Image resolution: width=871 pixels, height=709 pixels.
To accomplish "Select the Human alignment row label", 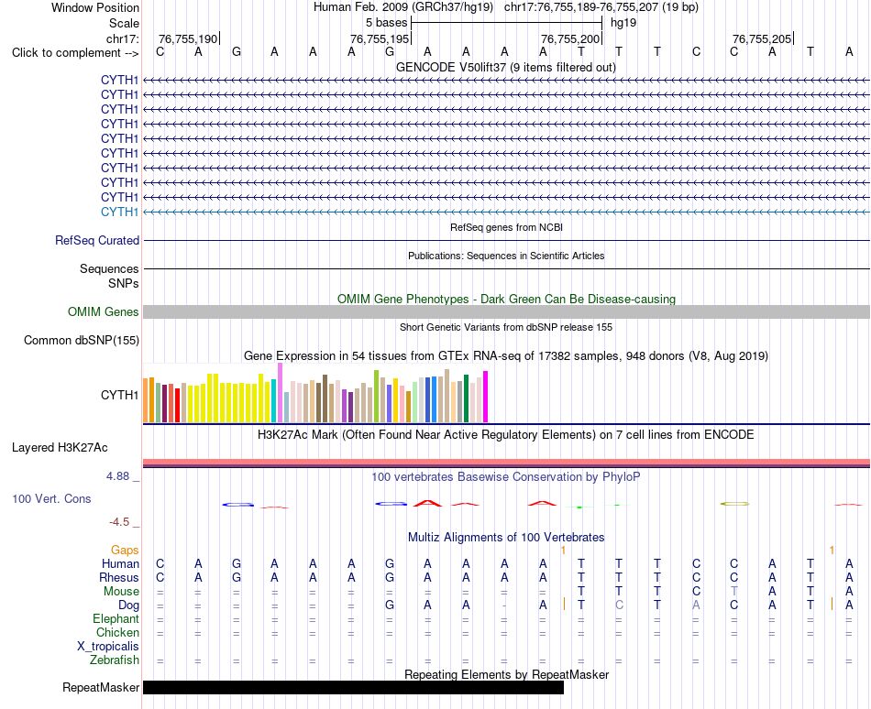I will pos(120,563).
